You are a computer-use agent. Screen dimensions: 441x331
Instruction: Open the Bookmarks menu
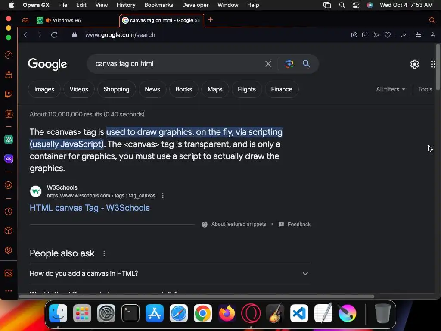[158, 5]
